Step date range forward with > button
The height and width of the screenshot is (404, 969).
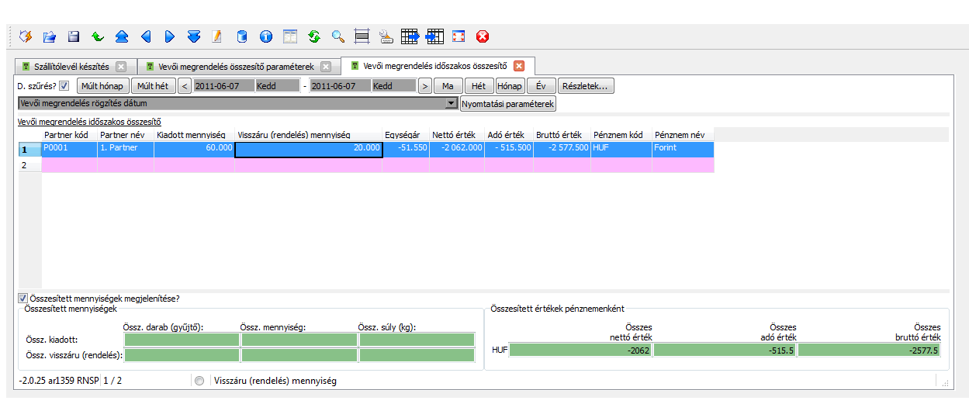click(424, 86)
